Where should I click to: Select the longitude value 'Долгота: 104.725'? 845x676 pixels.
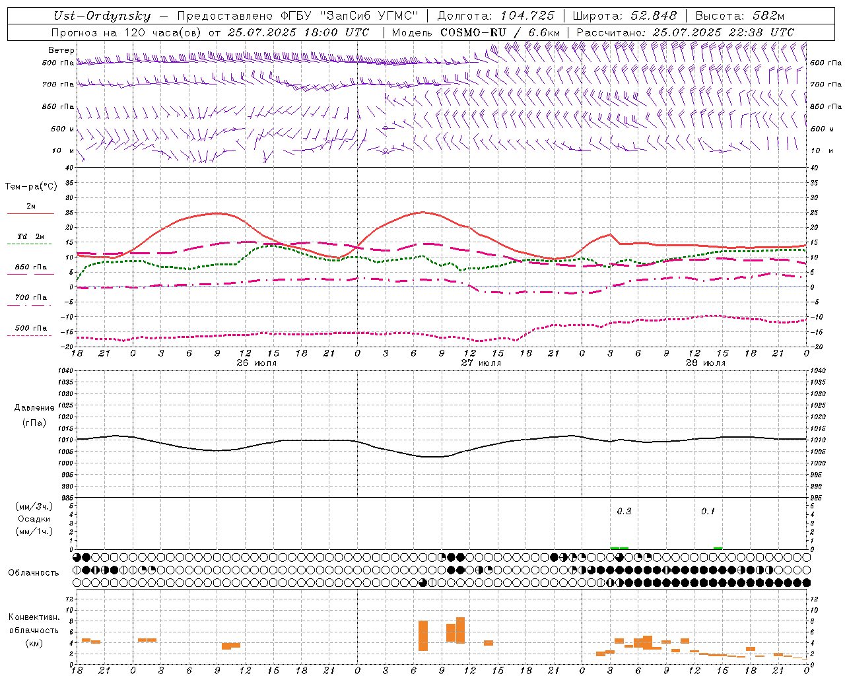[496, 16]
